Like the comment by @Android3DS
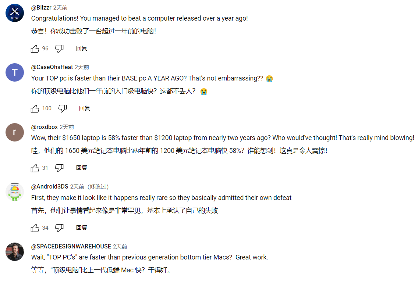The height and width of the screenshot is (283, 418). pos(35,228)
